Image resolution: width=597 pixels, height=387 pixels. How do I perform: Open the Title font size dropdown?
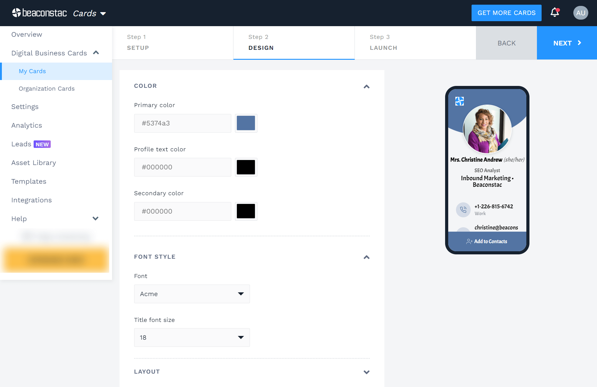(192, 337)
